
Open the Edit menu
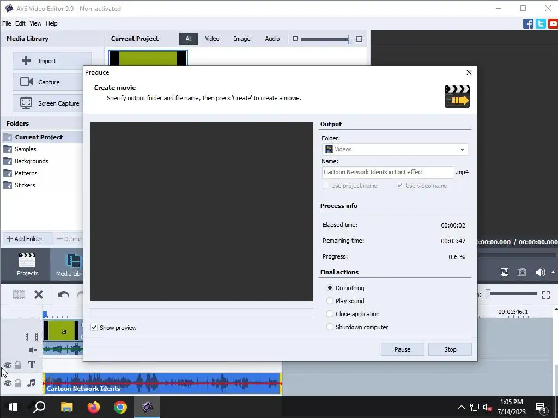20,23
